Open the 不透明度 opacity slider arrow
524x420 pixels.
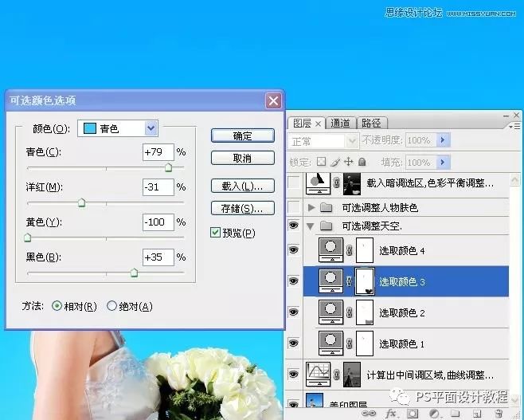pos(443,140)
